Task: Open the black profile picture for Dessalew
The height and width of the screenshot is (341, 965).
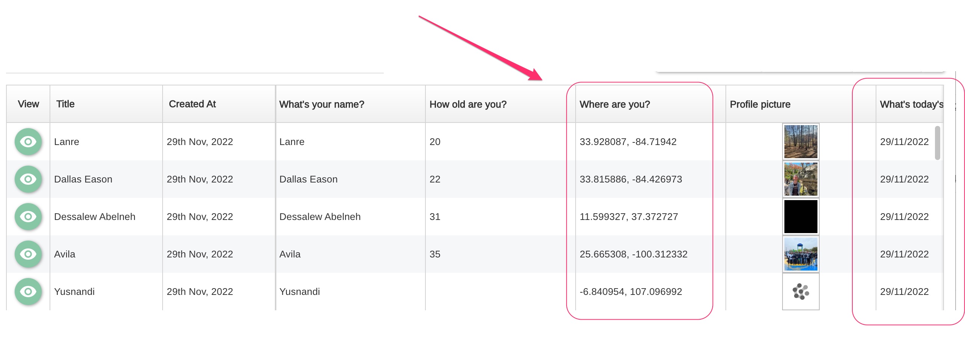Action: [x=801, y=217]
